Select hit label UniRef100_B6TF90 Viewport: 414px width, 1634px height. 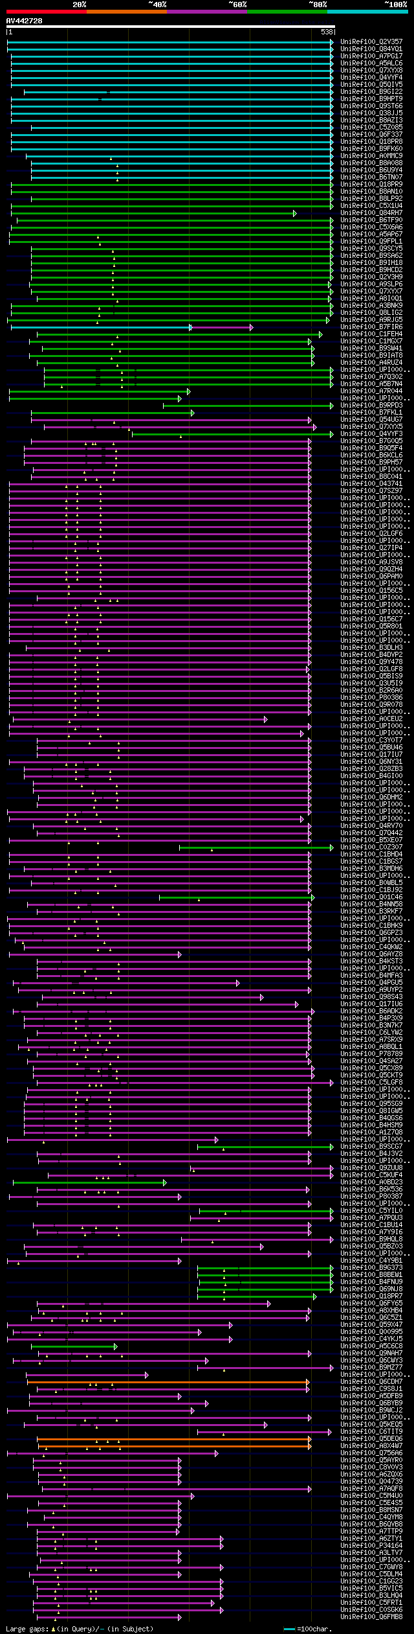371,220
